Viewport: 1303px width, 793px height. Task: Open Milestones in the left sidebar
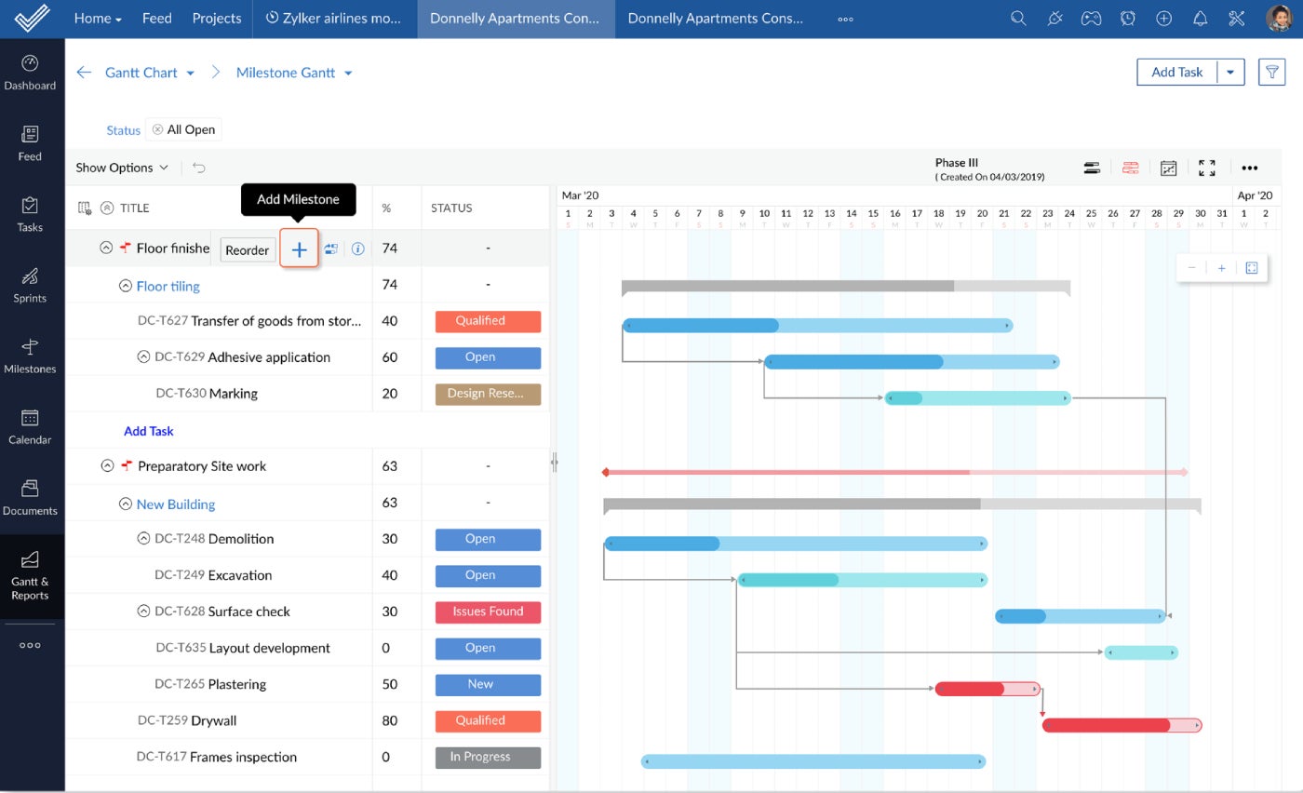tap(30, 356)
